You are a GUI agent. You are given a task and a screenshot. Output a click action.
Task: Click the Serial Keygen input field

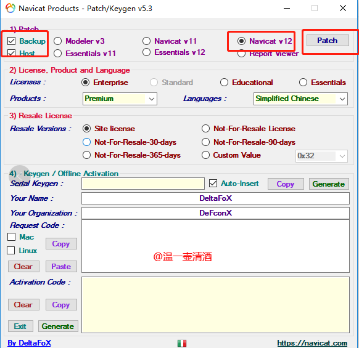click(x=143, y=184)
